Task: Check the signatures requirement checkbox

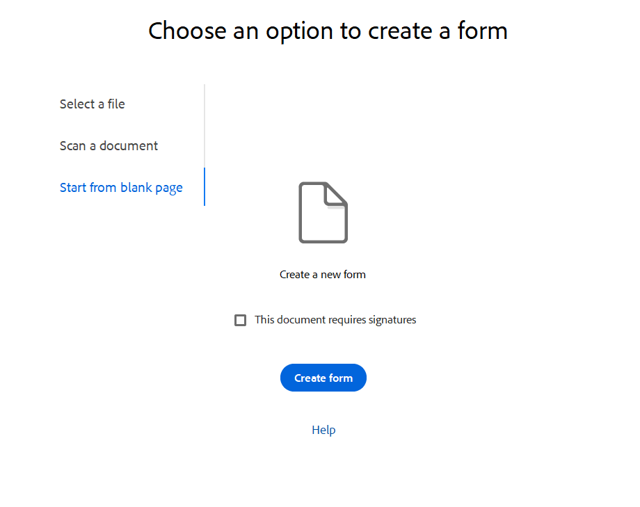Action: [240, 320]
